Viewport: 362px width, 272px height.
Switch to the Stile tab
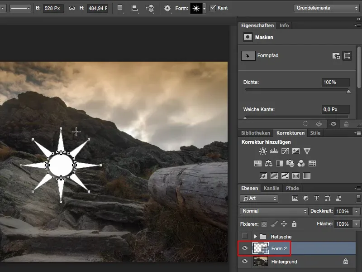tap(315, 133)
